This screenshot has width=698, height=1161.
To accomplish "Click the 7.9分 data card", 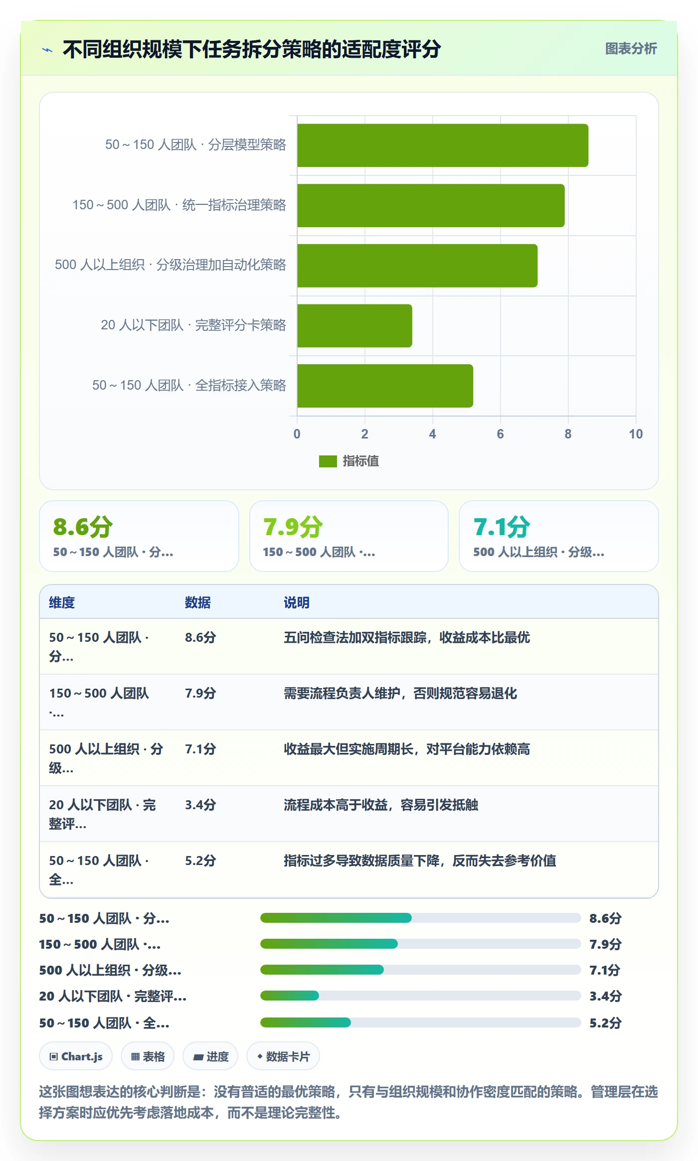I will click(349, 536).
